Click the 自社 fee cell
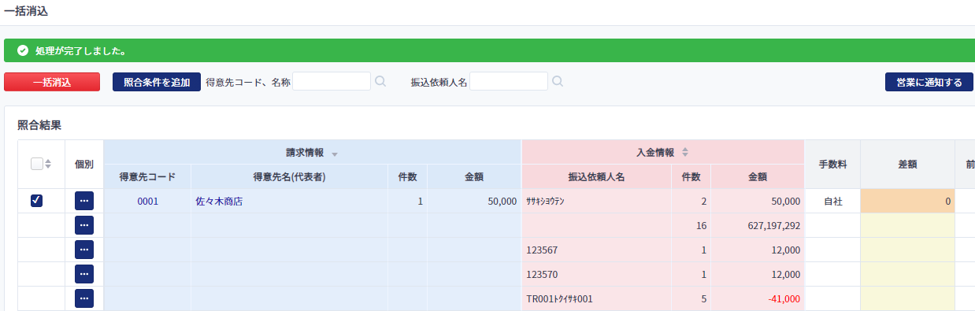Screen dimensions: 975x311 [x=832, y=201]
